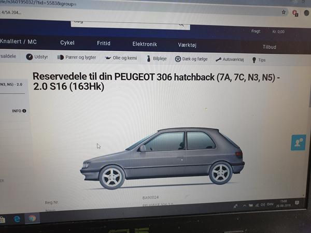Click the DAN keyboard language indicator
Image resolution: width=311 pixels, height=233 pixels.
(270, 205)
